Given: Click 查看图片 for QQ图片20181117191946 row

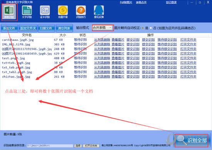Looking at the screenshot, I should 118,49.
